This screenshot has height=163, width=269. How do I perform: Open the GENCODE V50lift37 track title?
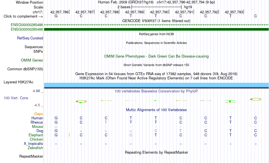156,21
